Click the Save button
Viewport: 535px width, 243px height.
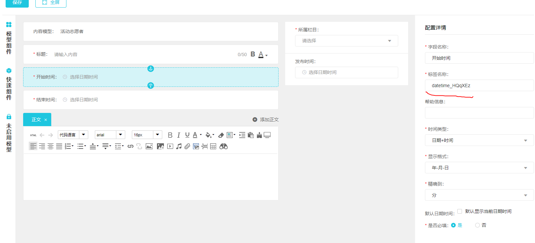[x=17, y=3]
